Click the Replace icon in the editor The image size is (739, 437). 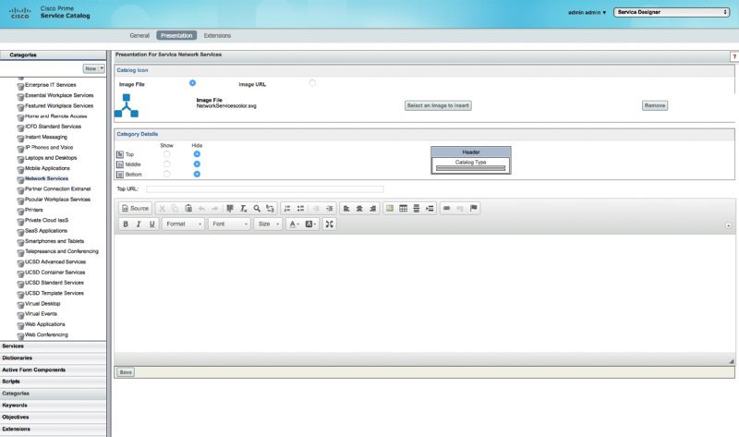pos(270,209)
